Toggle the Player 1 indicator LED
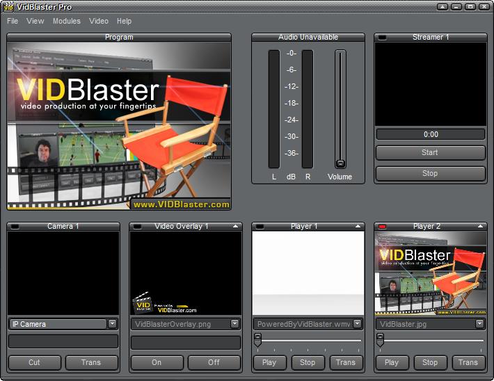Viewport: 494px width, 381px height. tap(260, 227)
